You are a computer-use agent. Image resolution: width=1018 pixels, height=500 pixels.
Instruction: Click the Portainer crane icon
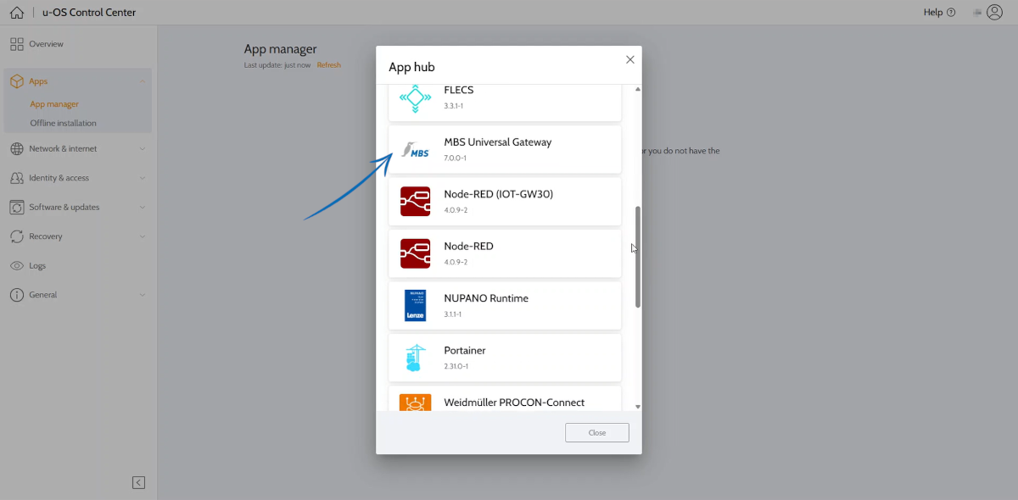(x=415, y=358)
